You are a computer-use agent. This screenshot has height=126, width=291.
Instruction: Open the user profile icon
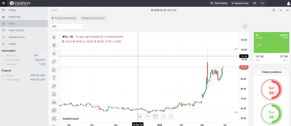click(x=288, y=3)
